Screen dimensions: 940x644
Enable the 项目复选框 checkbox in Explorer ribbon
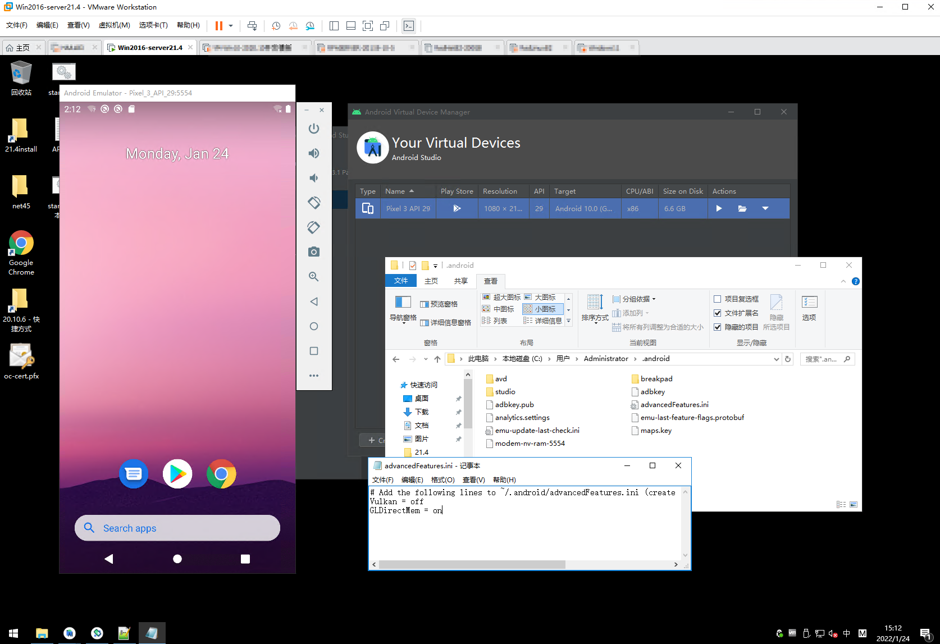[718, 299]
